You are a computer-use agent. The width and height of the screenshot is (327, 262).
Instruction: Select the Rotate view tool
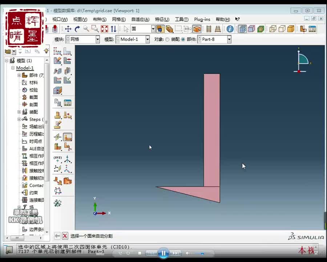(77, 29)
